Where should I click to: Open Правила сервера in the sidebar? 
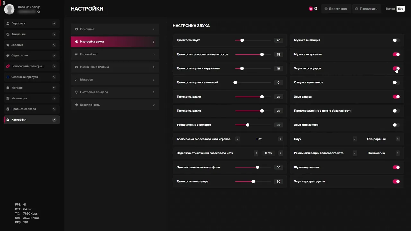pyautogui.click(x=31, y=109)
